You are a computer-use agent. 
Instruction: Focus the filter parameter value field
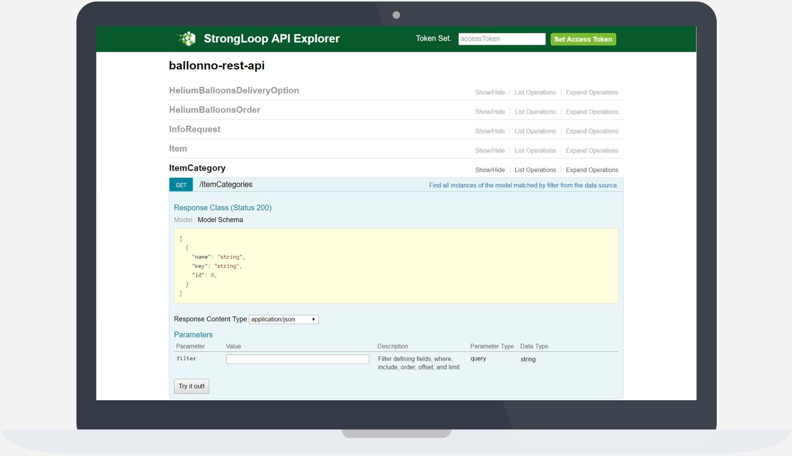[x=297, y=359]
